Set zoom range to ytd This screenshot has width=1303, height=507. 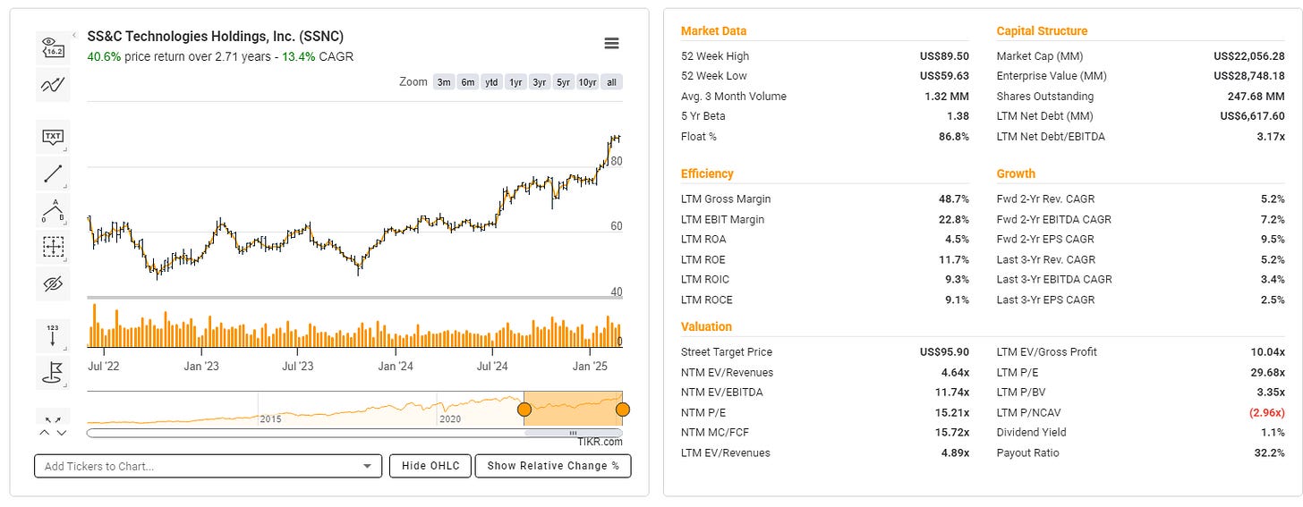[x=491, y=82]
